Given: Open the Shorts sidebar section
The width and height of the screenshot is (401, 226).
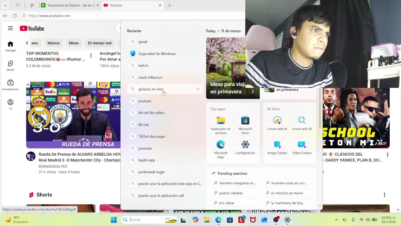Looking at the screenshot, I should click(10, 66).
